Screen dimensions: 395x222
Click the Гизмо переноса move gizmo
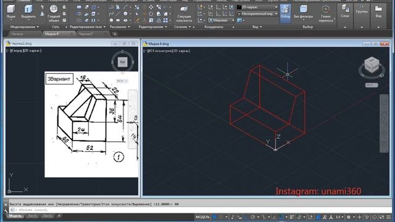[326, 14]
